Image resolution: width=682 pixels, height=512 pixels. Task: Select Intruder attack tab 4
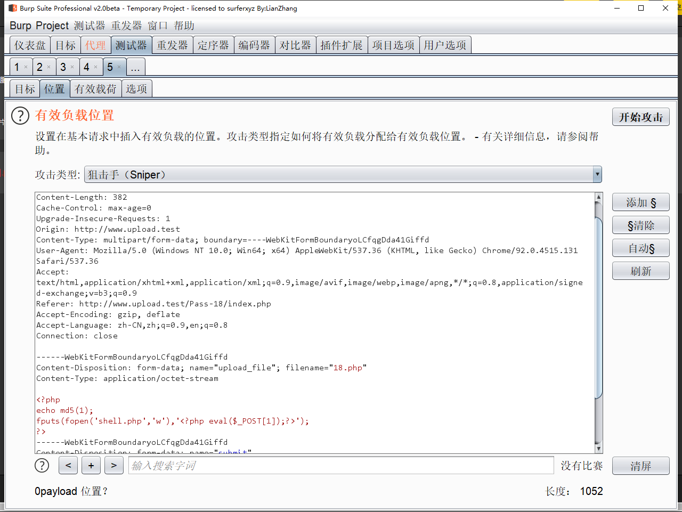[87, 67]
